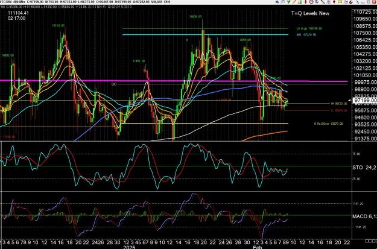The height and width of the screenshot is (249, 377).
Task: Click the 99975.00 price scale label
Action: click(365, 83)
